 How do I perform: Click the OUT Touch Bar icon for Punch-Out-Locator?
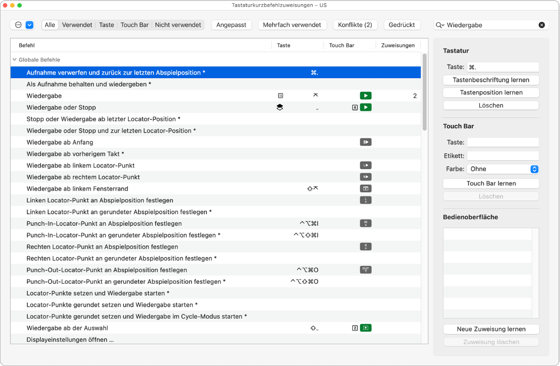tap(365, 270)
